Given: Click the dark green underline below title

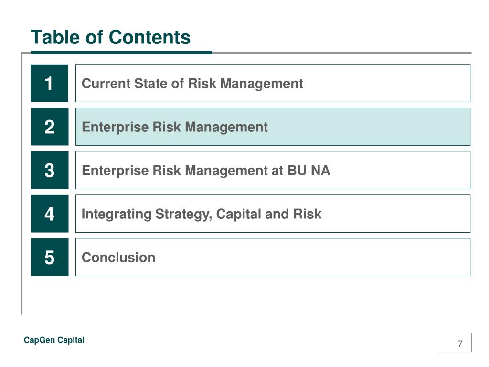Looking at the screenshot, I should point(121,53).
